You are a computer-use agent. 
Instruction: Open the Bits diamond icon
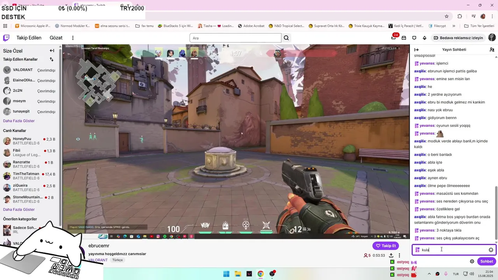click(x=424, y=38)
